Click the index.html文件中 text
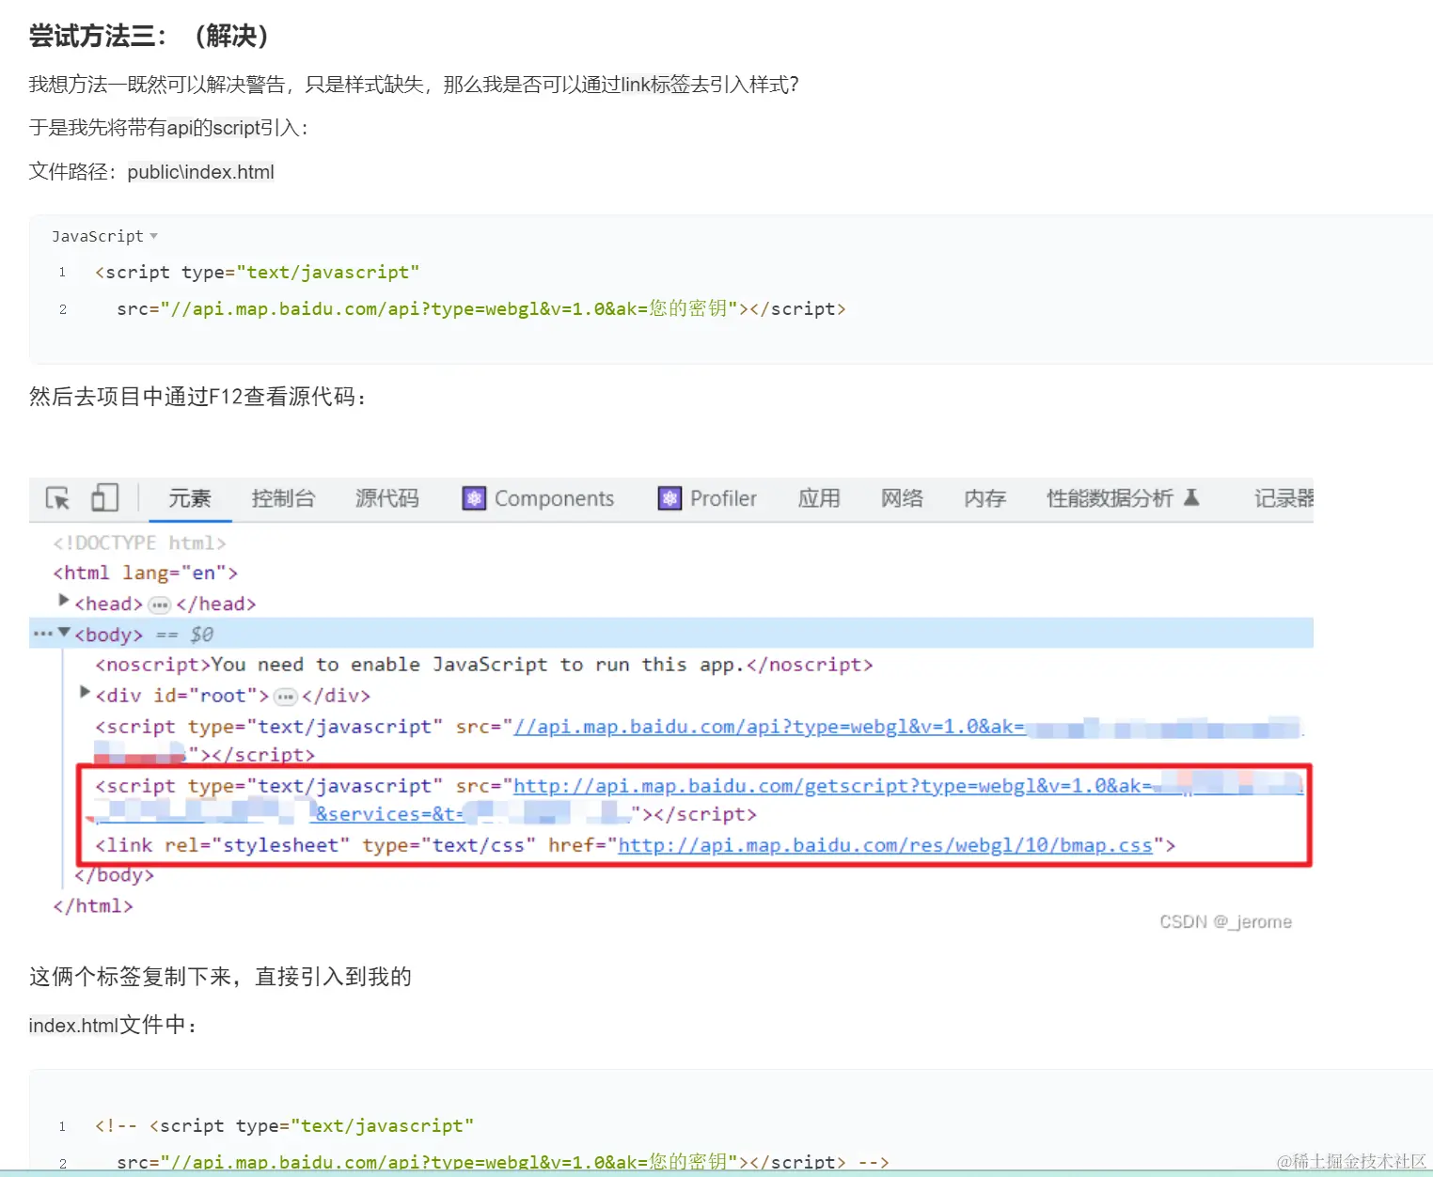Viewport: 1433px width, 1177px height. 114,1025
